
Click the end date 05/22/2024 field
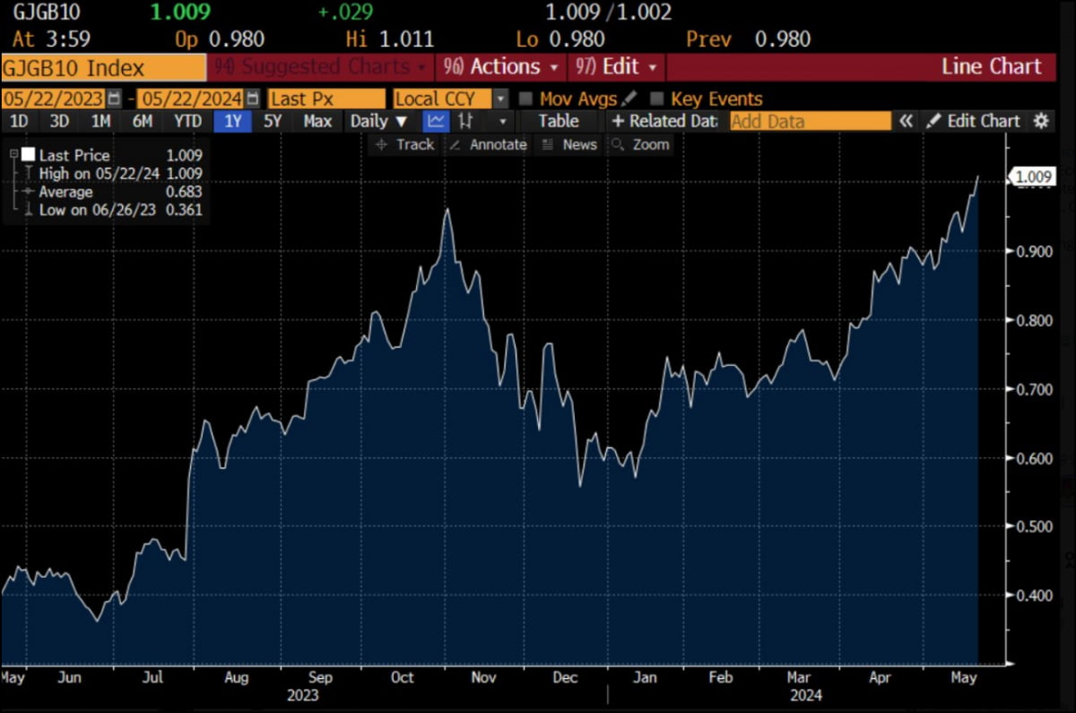(192, 99)
